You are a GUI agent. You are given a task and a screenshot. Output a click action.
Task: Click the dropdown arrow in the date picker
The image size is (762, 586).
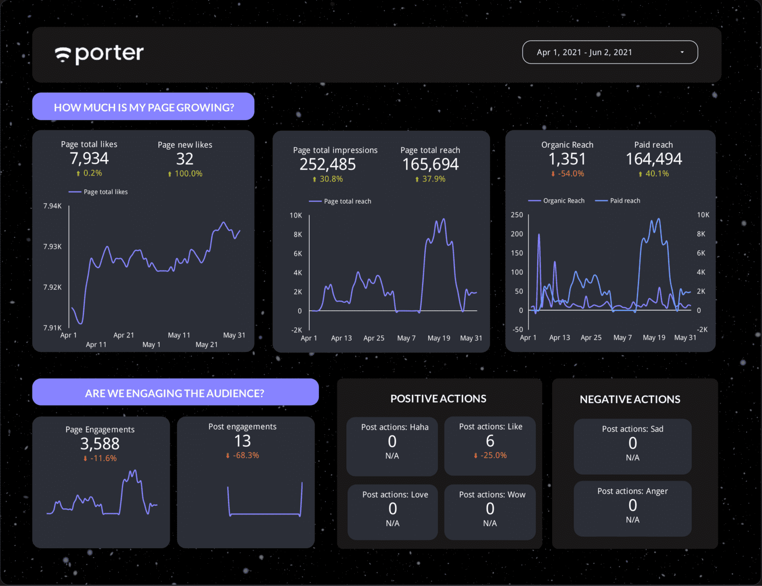682,52
